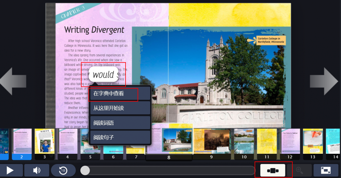Rewind 10 seconds with replay icon
The image size is (341, 178).
tap(63, 170)
